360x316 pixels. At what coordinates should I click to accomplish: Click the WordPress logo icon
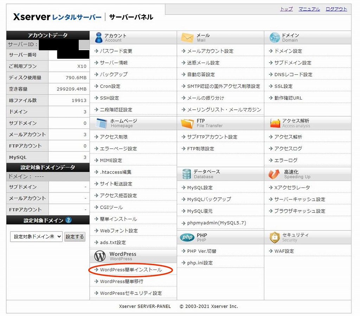(x=100, y=256)
